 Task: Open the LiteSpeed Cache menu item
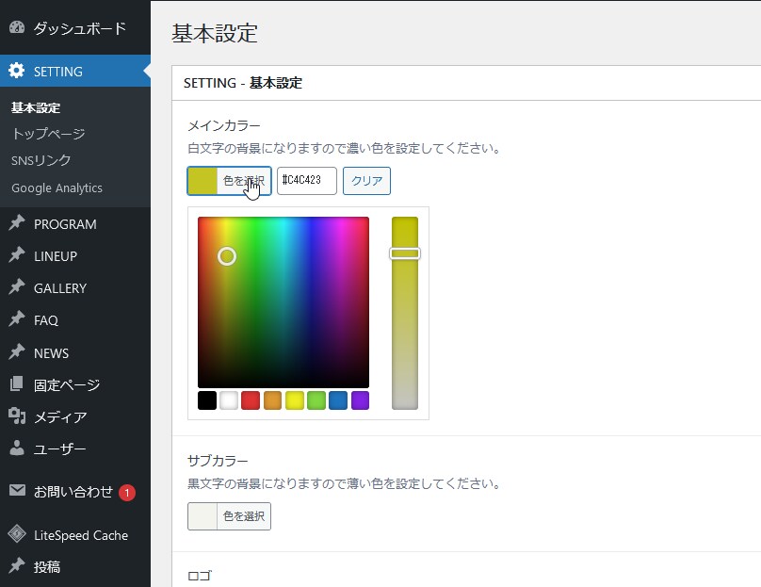(75, 535)
